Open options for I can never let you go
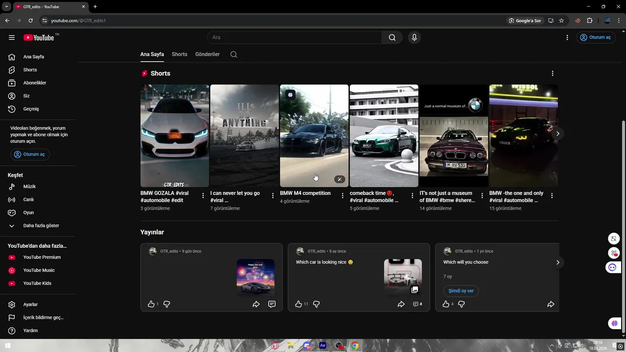This screenshot has height=352, width=626. 273,196
